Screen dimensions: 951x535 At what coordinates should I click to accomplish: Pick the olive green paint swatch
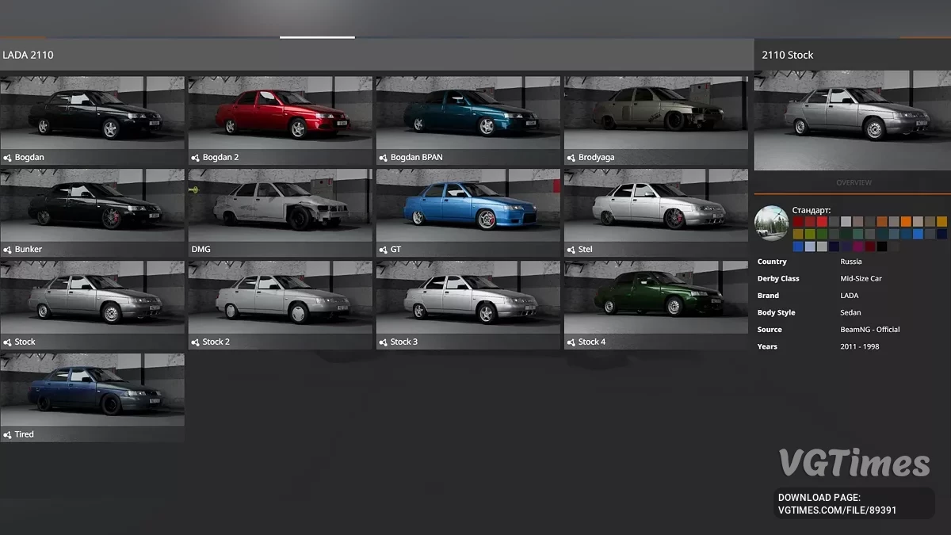pos(810,234)
